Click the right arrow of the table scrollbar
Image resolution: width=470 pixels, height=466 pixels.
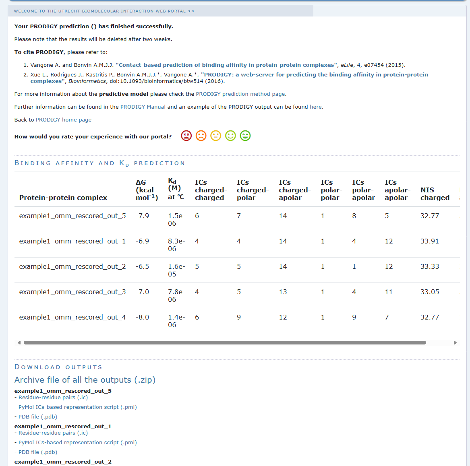(455, 342)
